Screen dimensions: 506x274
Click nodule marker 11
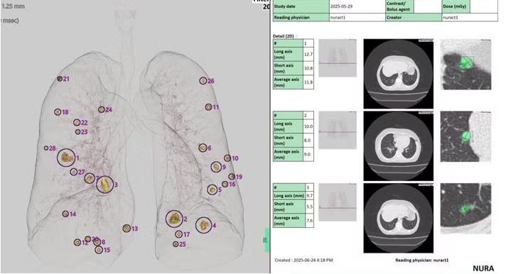click(209, 107)
